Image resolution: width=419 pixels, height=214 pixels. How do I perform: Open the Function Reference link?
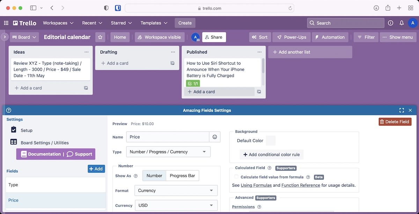301,185
